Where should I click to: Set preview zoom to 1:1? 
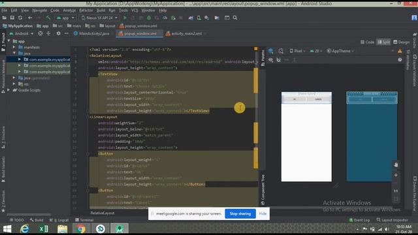point(396,191)
